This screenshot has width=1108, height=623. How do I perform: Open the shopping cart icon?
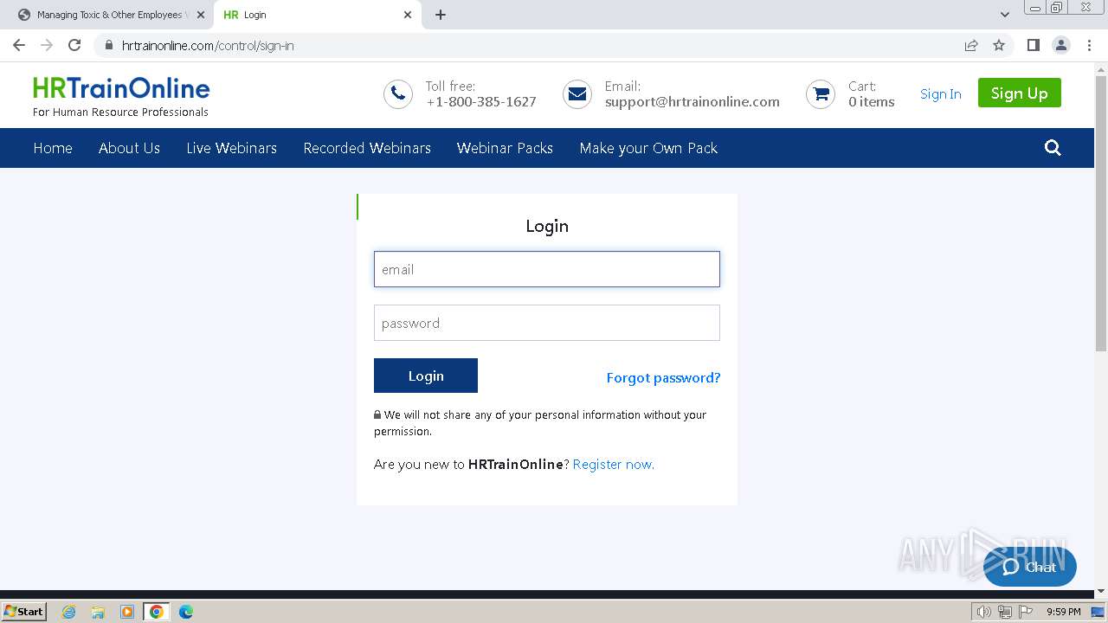coord(821,94)
